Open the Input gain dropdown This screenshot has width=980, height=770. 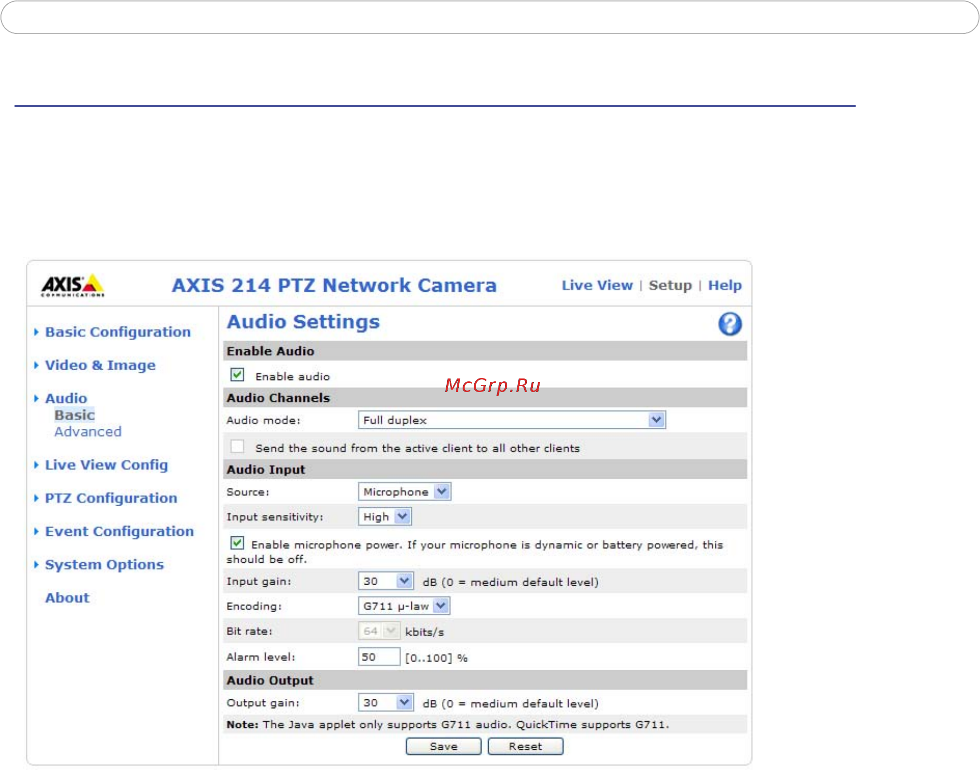click(386, 581)
